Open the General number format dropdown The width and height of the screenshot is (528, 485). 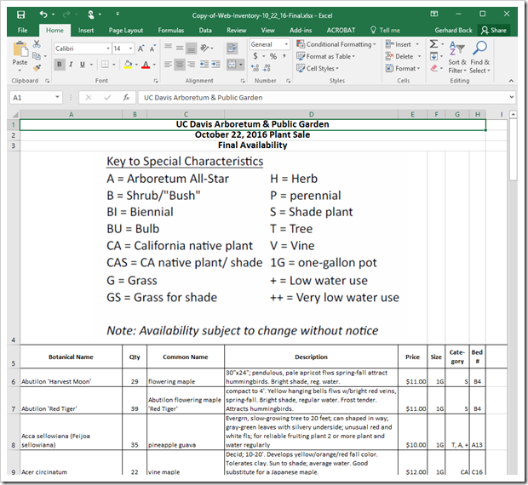286,44
